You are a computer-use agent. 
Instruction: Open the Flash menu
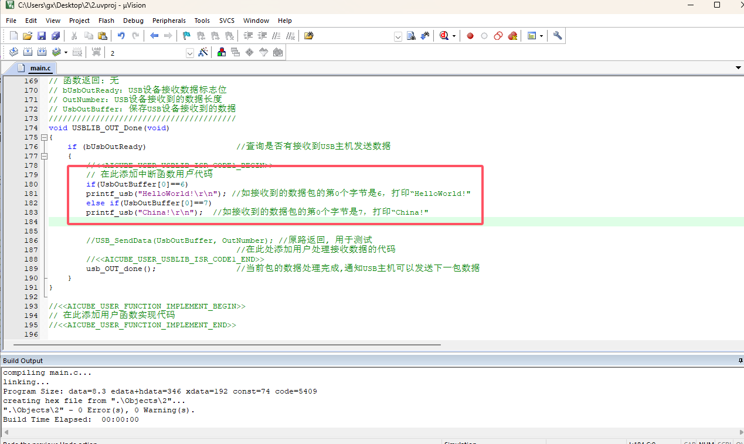(x=106, y=21)
